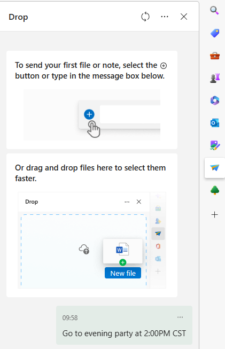The height and width of the screenshot is (349, 225).
Task: Click the plus button tutorial illustration
Action: pos(92,115)
